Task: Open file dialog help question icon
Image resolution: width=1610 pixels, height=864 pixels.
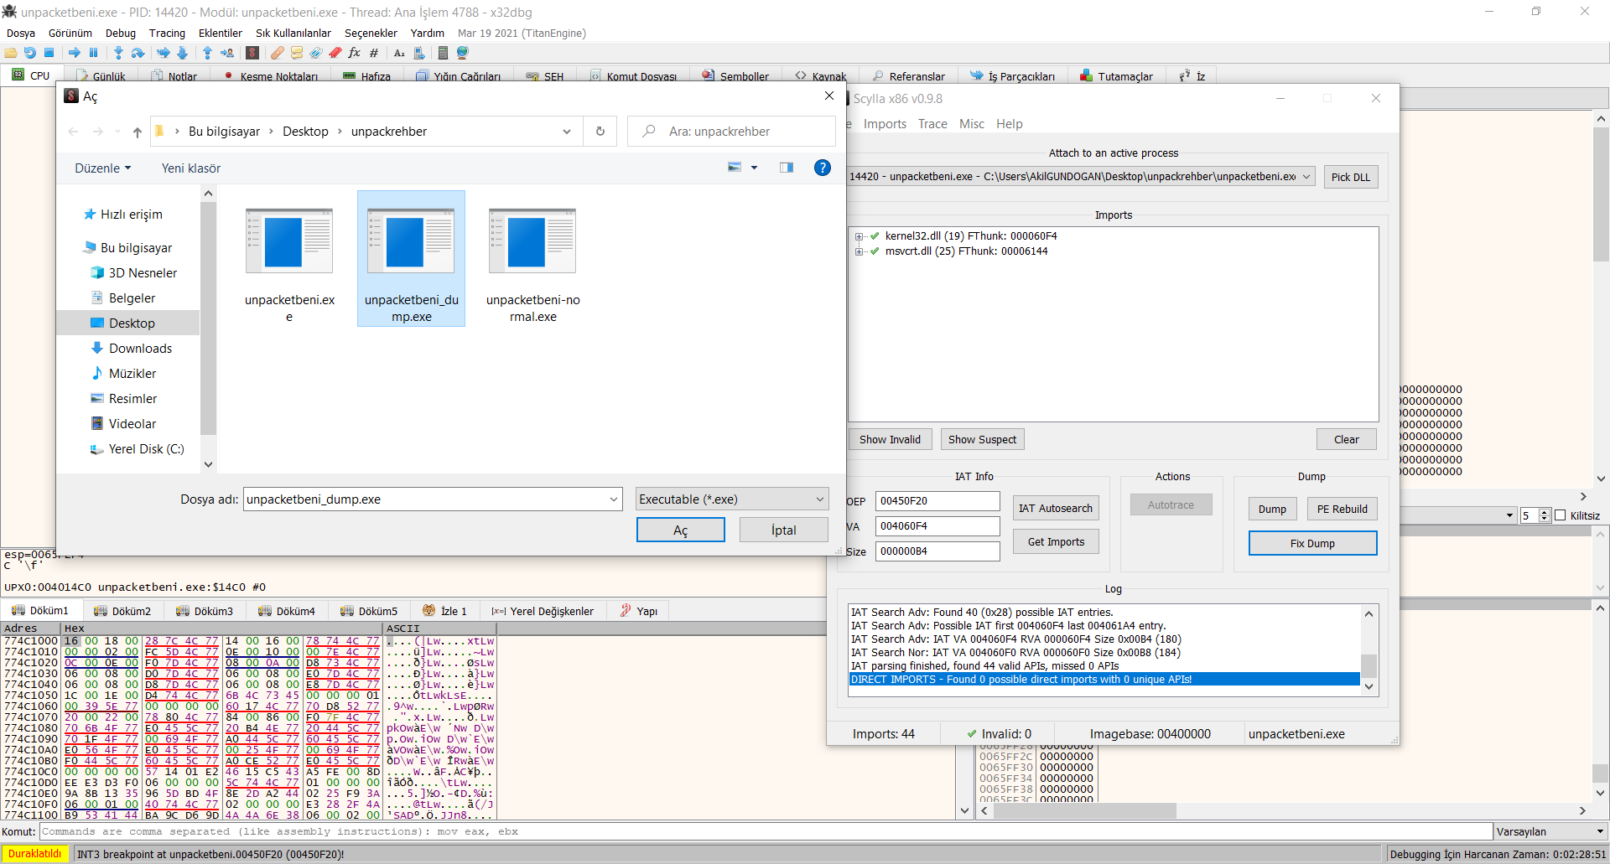Action: 822,168
